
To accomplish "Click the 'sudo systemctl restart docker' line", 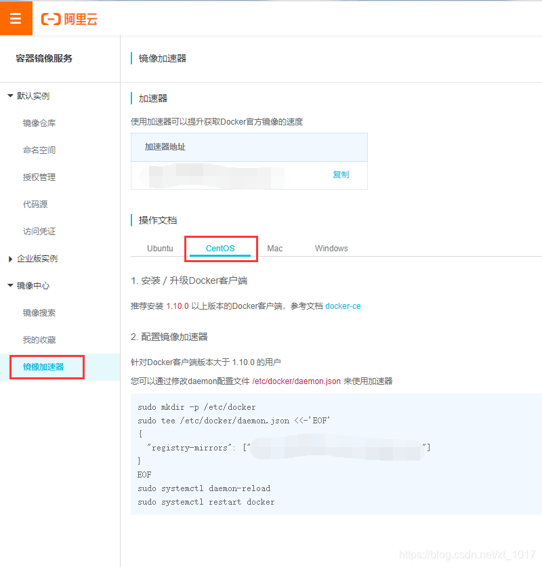I will coord(206,502).
